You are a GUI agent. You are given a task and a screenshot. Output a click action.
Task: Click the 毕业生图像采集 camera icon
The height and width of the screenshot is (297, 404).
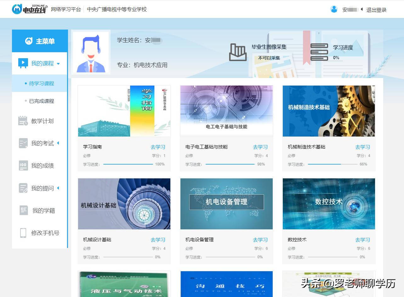[238, 52]
